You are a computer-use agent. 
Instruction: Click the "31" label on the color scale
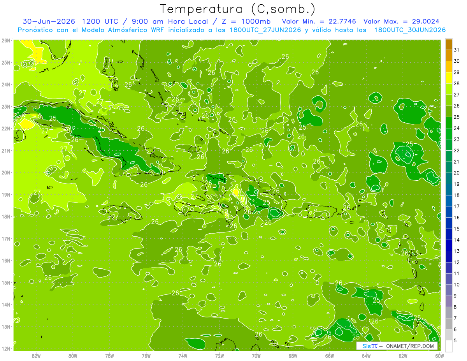coord(457,50)
